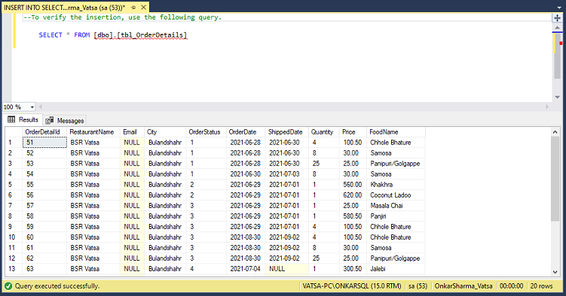566x296 pixels.
Task: Click the OrderDate column header
Action: (246, 132)
